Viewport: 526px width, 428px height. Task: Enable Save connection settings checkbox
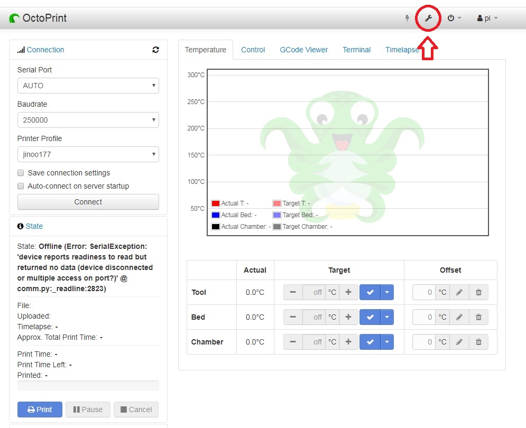[21, 173]
